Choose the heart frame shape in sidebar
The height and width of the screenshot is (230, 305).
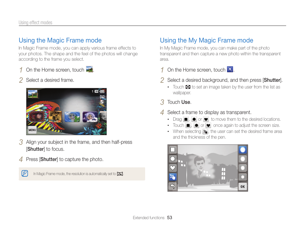[x=173, y=168]
